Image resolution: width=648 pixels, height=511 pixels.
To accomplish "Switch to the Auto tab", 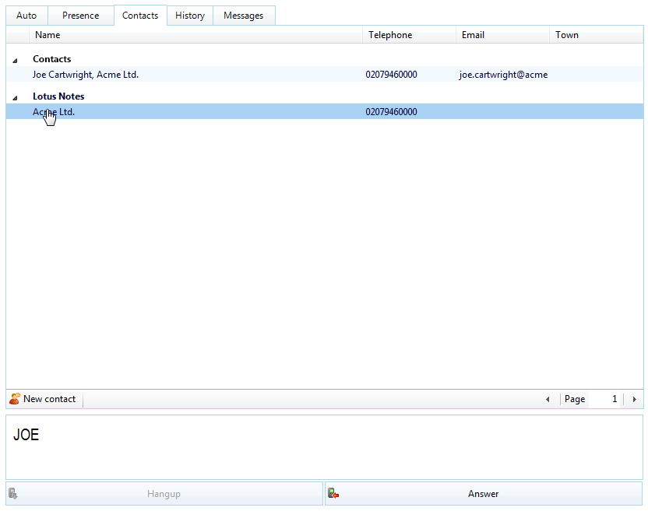I will click(x=26, y=16).
